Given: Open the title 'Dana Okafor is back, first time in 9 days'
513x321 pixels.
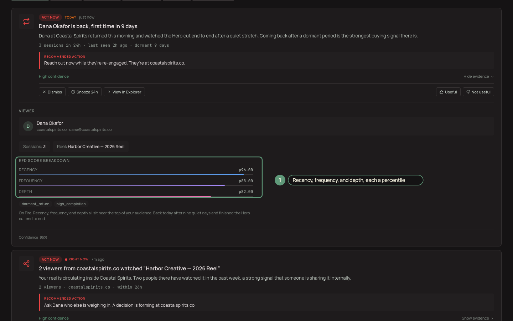Looking at the screenshot, I should [88, 26].
